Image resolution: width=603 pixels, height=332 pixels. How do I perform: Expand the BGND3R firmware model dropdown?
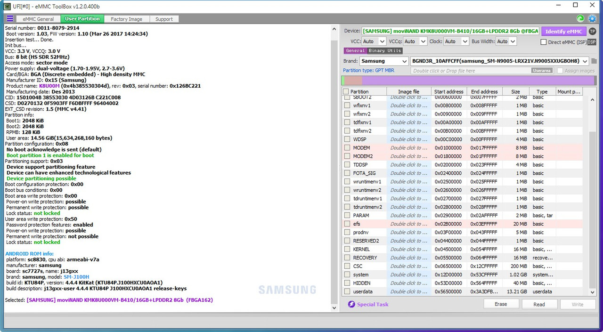tap(500, 61)
